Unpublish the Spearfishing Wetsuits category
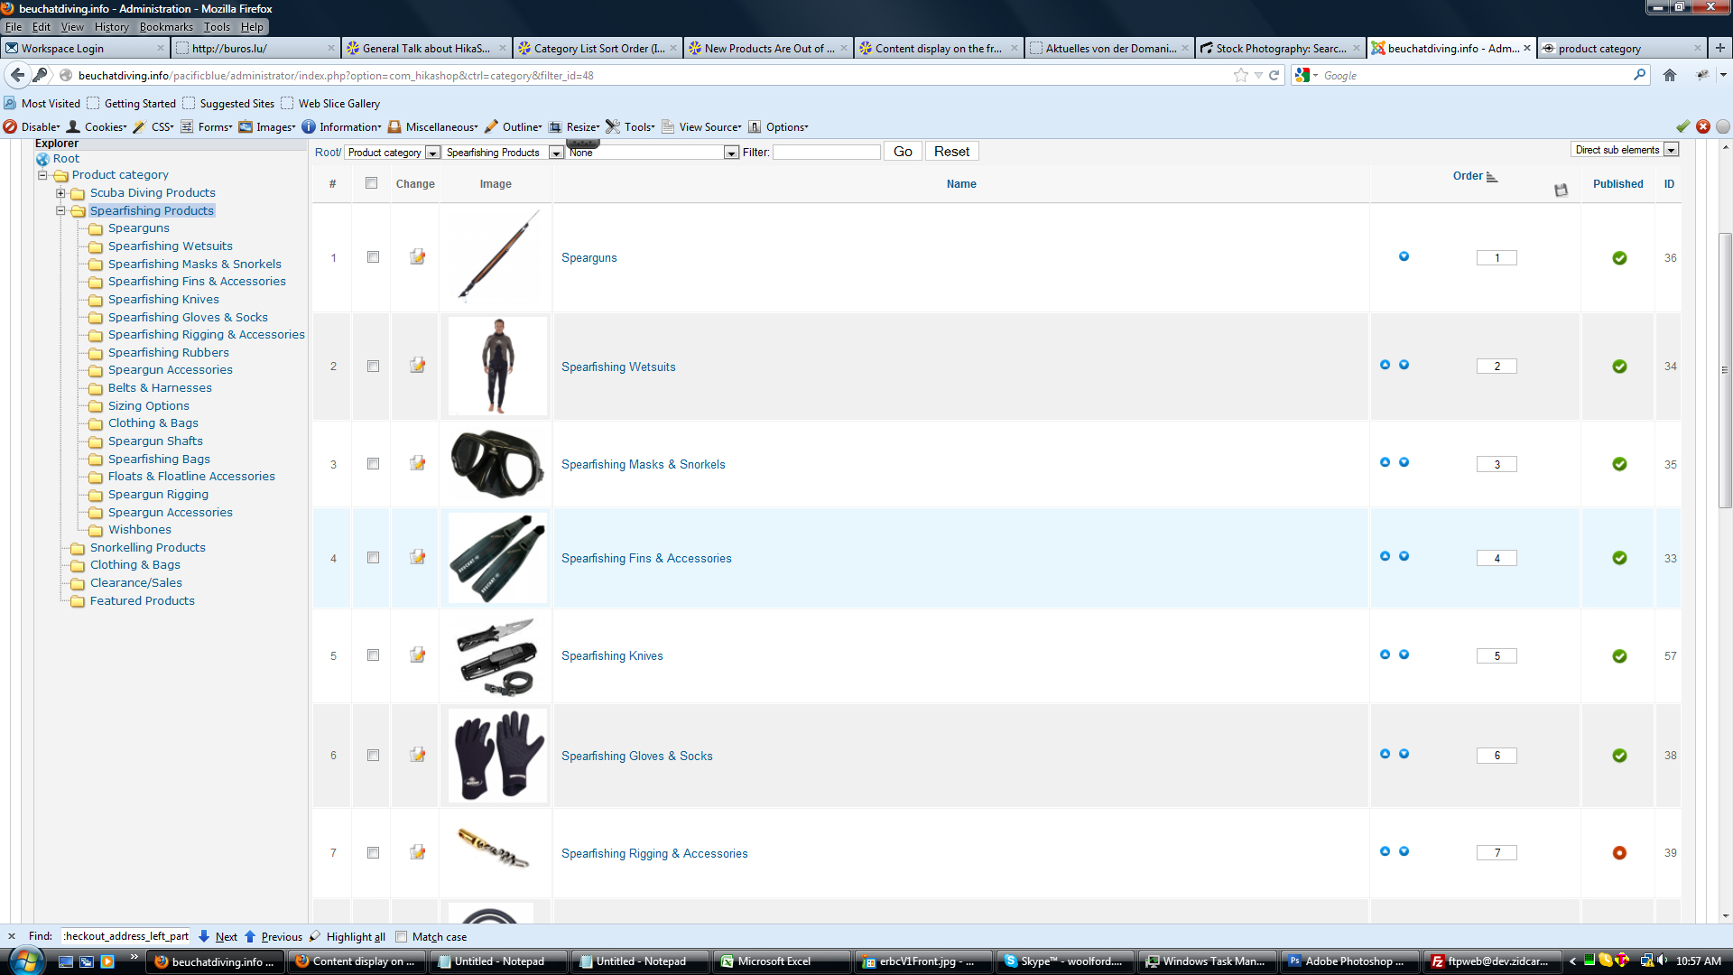Image resolution: width=1733 pixels, height=975 pixels. 1619,367
